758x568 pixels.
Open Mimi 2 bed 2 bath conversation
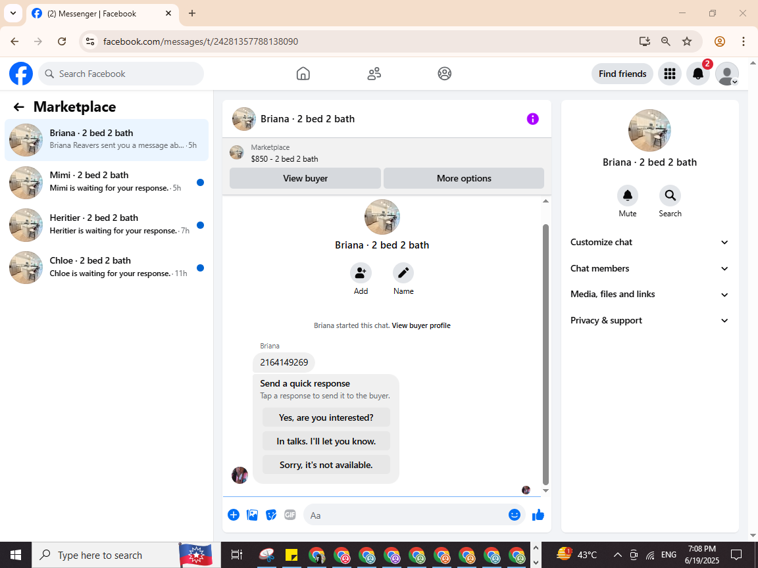click(107, 183)
